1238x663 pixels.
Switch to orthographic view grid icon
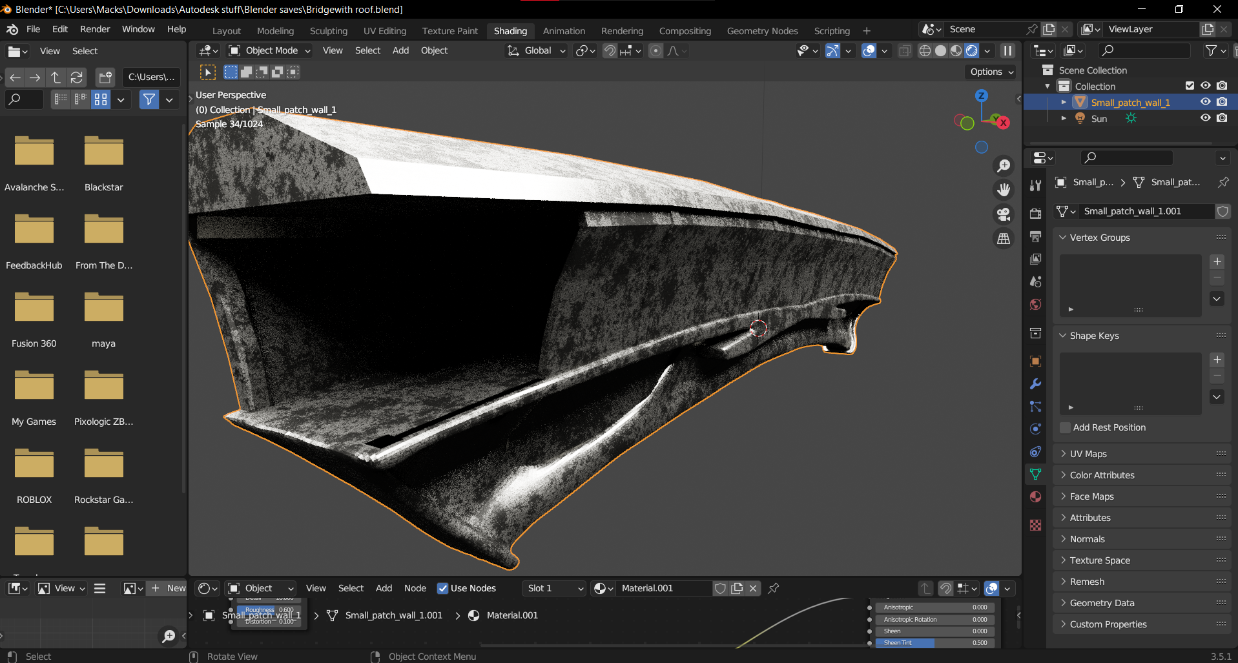pos(1004,239)
